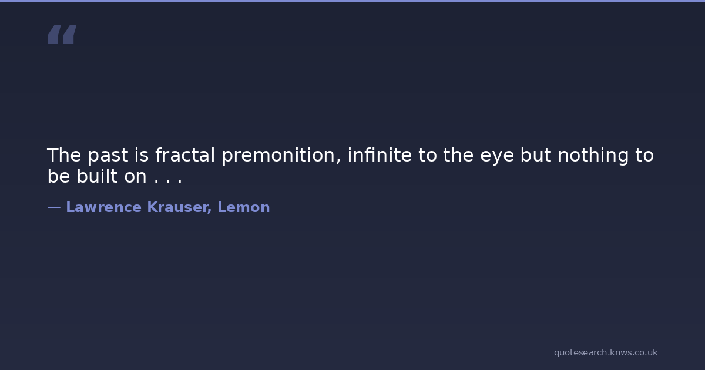Click the surname "Krauser" in the attribution
Image resolution: width=705 pixels, height=370 pixels.
point(179,207)
